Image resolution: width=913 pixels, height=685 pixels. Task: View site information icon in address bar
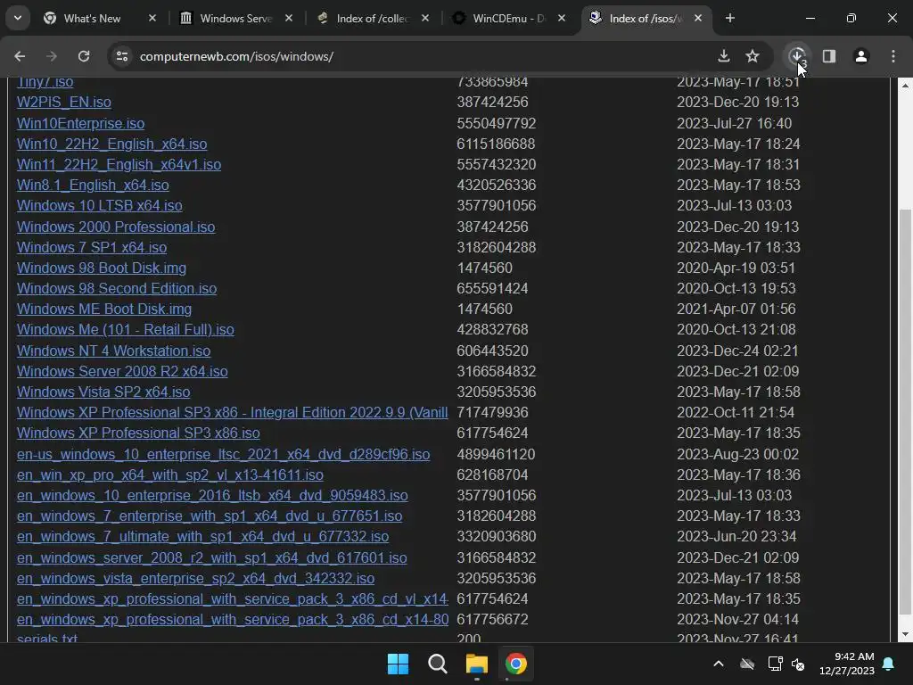(x=122, y=56)
